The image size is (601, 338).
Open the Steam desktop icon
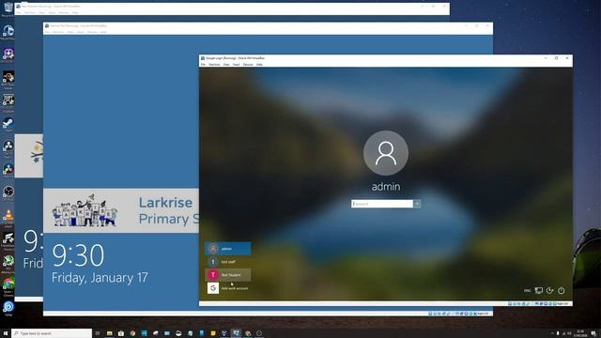coord(8,125)
